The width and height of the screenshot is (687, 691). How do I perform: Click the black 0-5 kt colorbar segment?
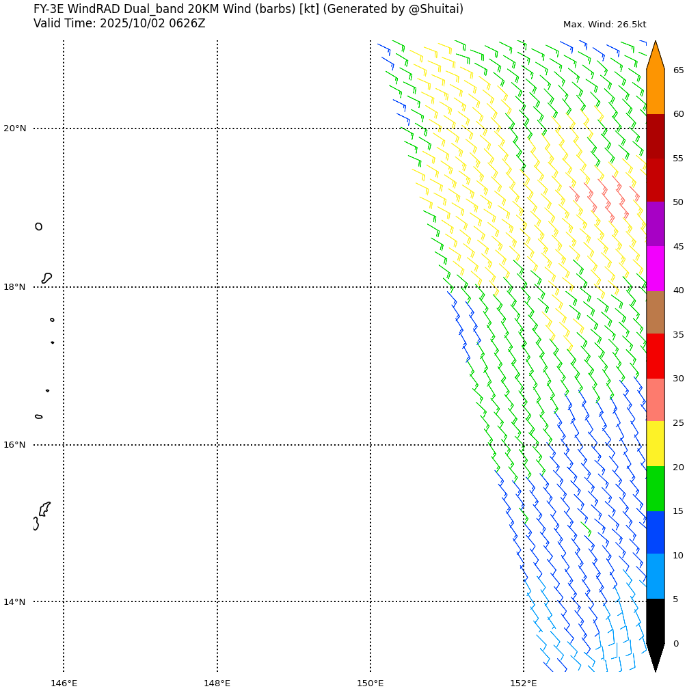(655, 620)
